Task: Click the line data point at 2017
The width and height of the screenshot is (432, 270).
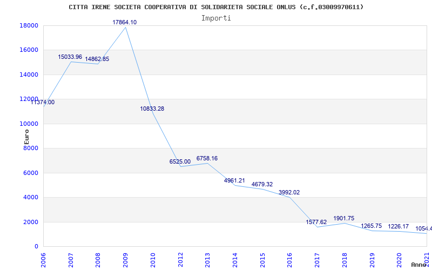Action: pos(317,227)
